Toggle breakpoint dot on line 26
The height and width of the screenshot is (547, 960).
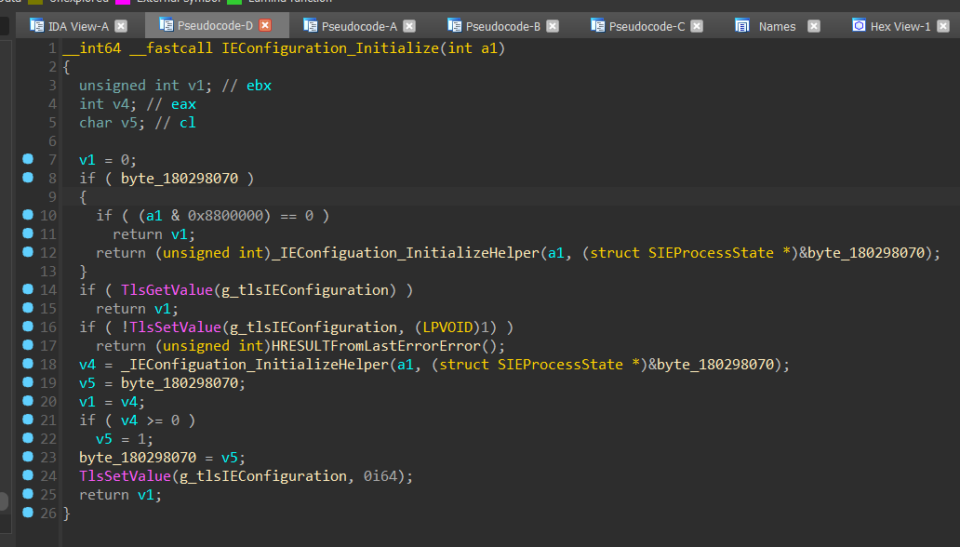click(28, 513)
